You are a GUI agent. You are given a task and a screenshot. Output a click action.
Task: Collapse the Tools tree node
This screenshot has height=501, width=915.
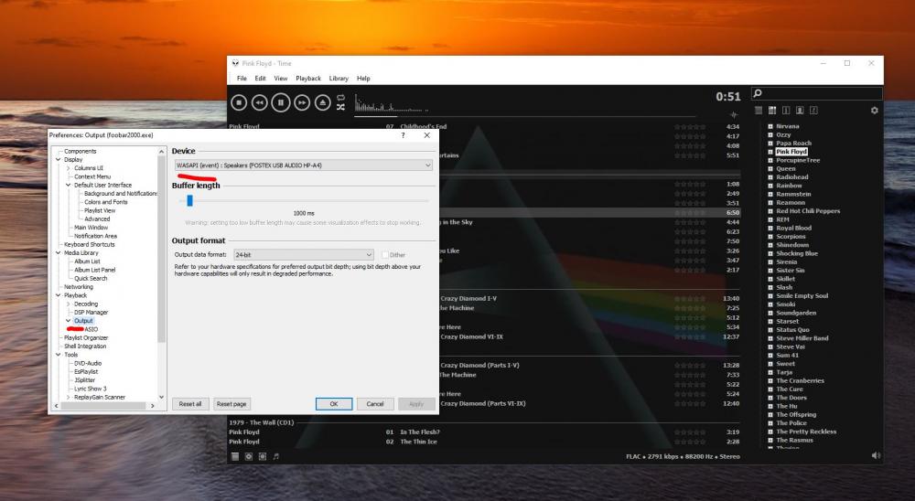click(59, 355)
